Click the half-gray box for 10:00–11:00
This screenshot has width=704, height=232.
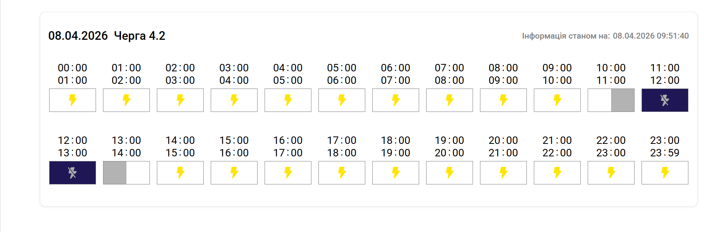pyautogui.click(x=611, y=100)
